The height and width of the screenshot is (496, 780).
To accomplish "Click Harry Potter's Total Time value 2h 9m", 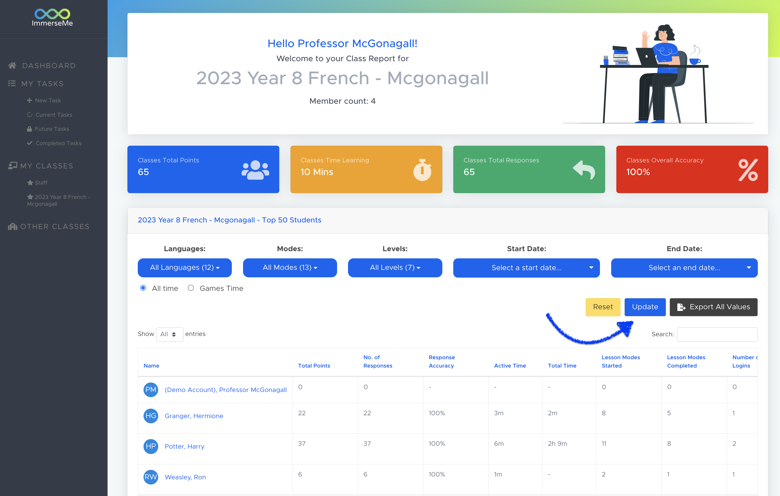I will (557, 443).
